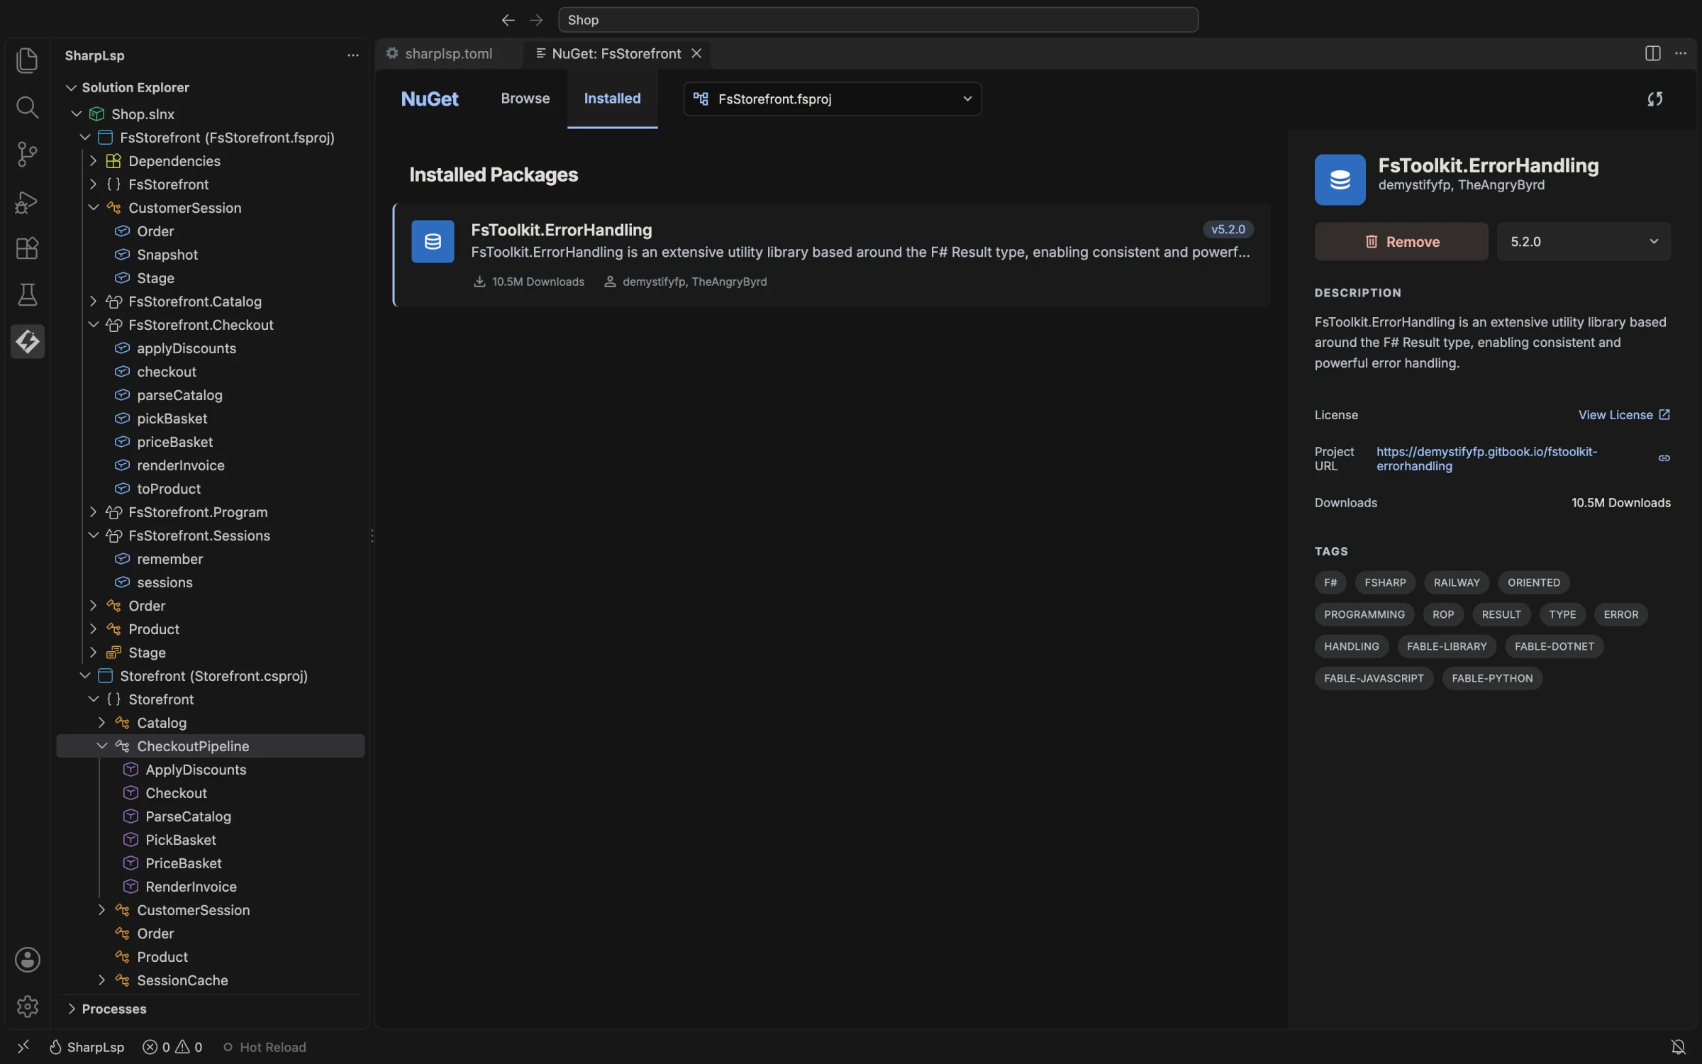This screenshot has width=1702, height=1064.
Task: Open the demystifyfp gitbook project URL
Action: click(x=1486, y=459)
